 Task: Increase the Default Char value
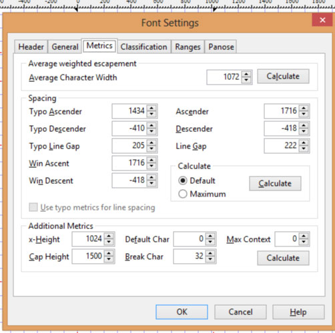(210, 236)
